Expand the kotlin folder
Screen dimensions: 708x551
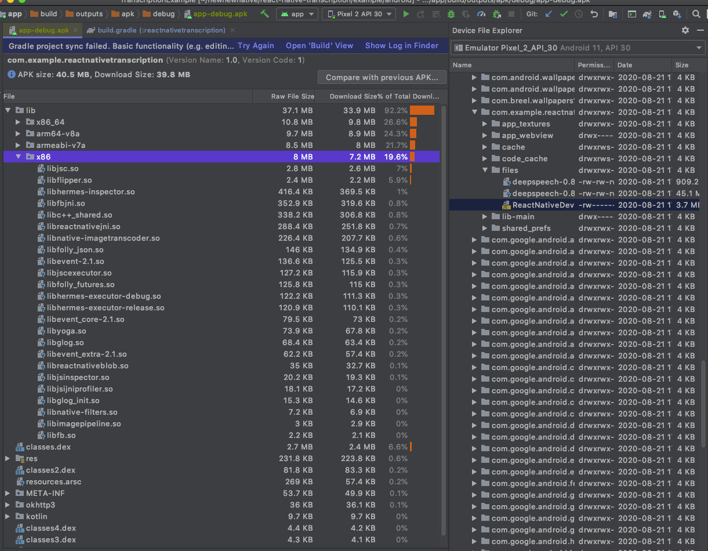pyautogui.click(x=8, y=516)
